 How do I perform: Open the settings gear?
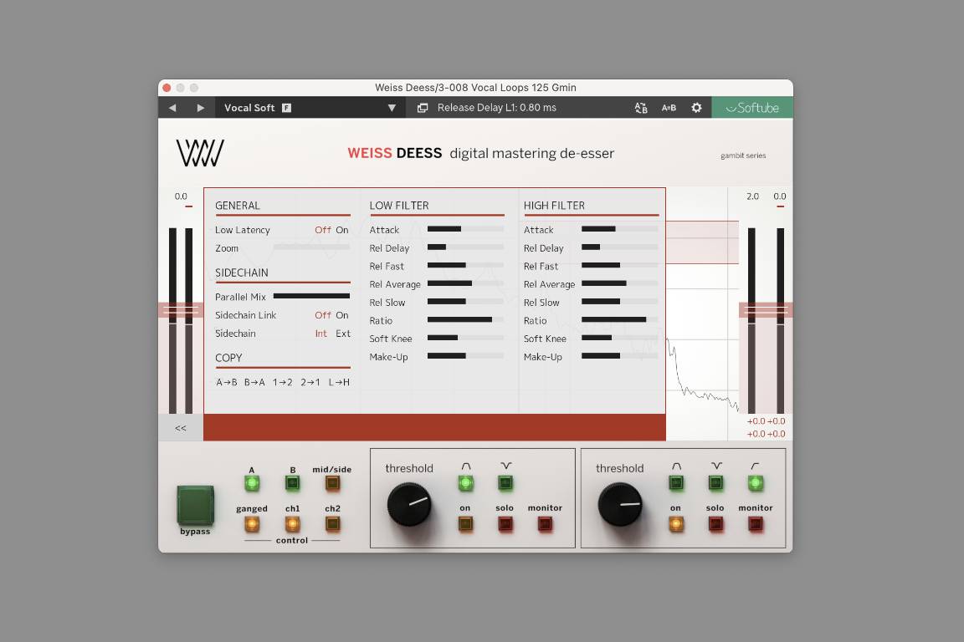(696, 108)
